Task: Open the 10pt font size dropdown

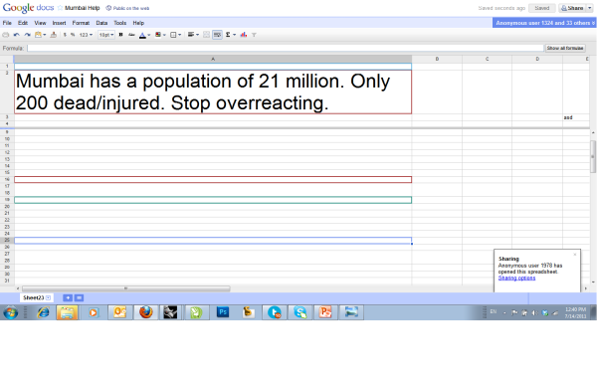Action: (x=106, y=35)
